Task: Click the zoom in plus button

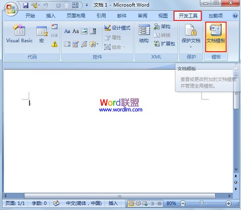Action: [x=228, y=204]
